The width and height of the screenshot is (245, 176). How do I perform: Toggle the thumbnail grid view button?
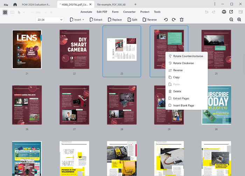[5, 12]
